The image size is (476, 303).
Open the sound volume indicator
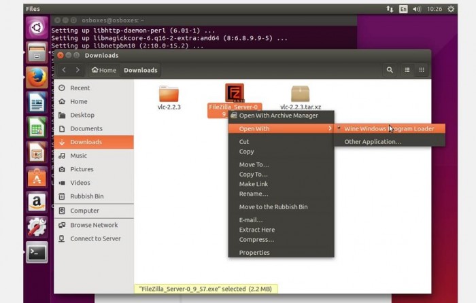(x=417, y=9)
